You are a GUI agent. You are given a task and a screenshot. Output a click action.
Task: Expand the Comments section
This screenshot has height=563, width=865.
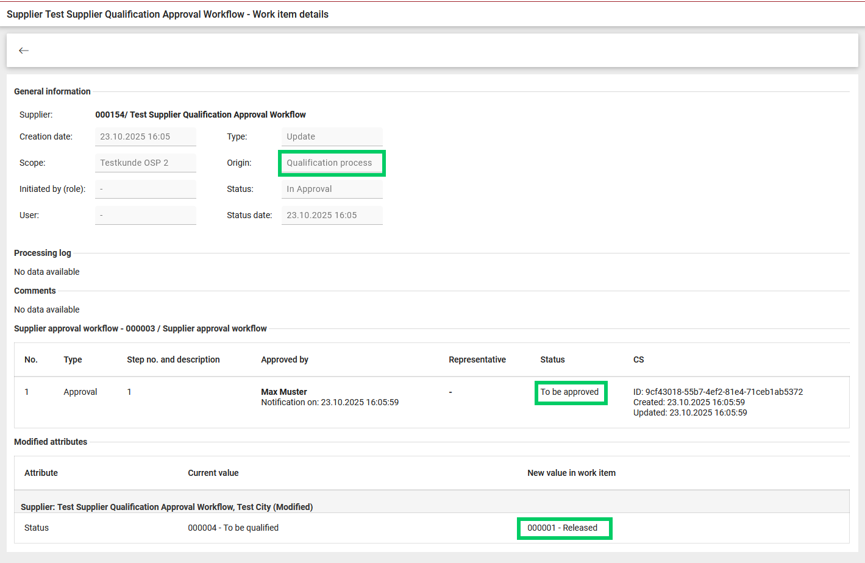coord(35,291)
